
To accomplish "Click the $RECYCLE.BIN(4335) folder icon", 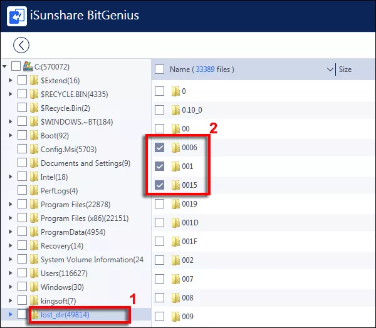I will point(34,94).
